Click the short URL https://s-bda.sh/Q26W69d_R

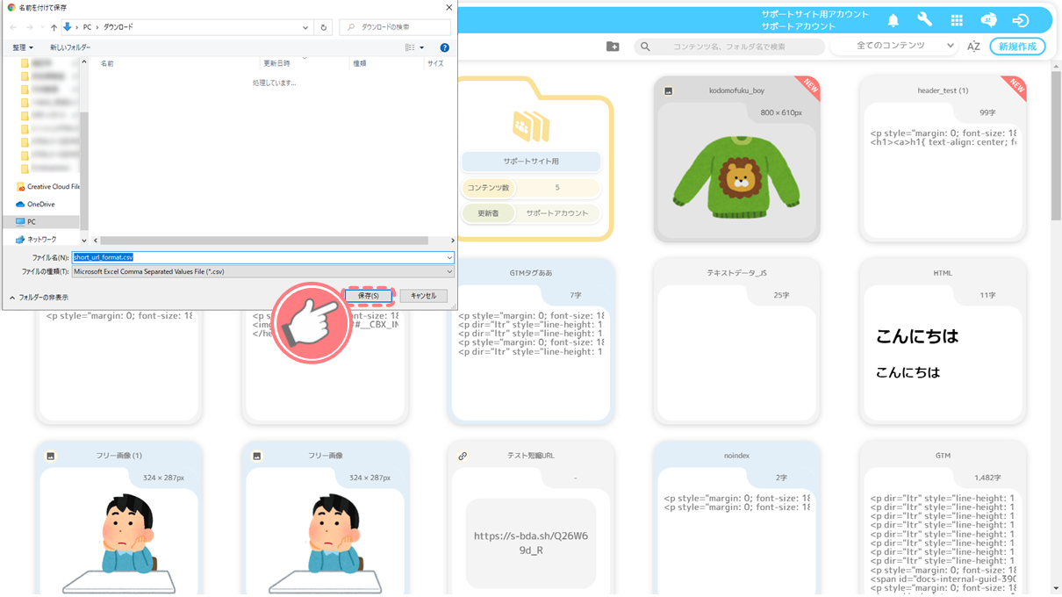coord(531,543)
